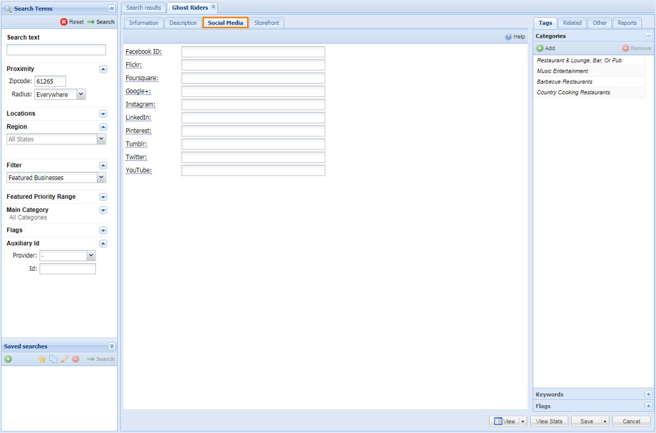Switch to the Storefront tab
This screenshot has width=656, height=433.
(266, 23)
